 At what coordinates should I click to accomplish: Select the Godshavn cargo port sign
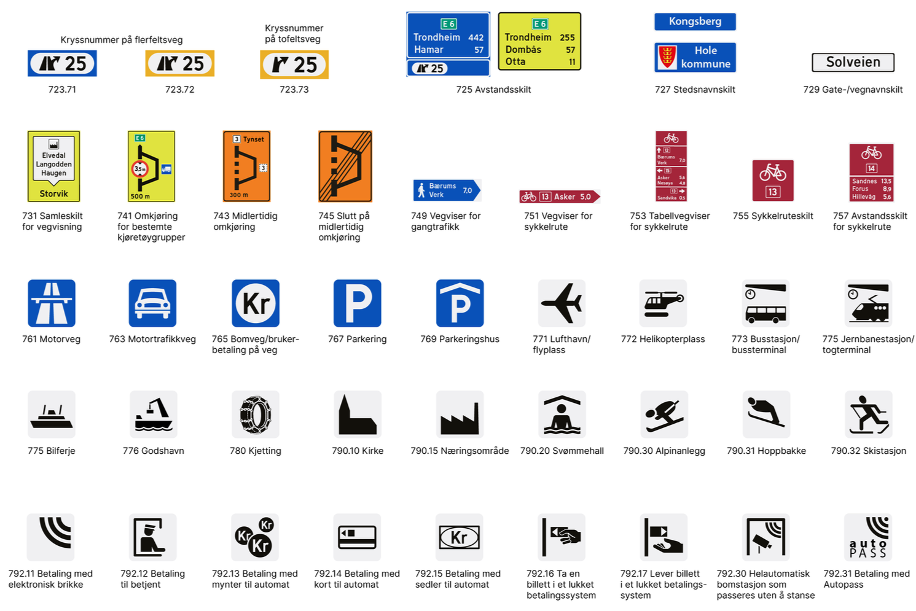154,414
